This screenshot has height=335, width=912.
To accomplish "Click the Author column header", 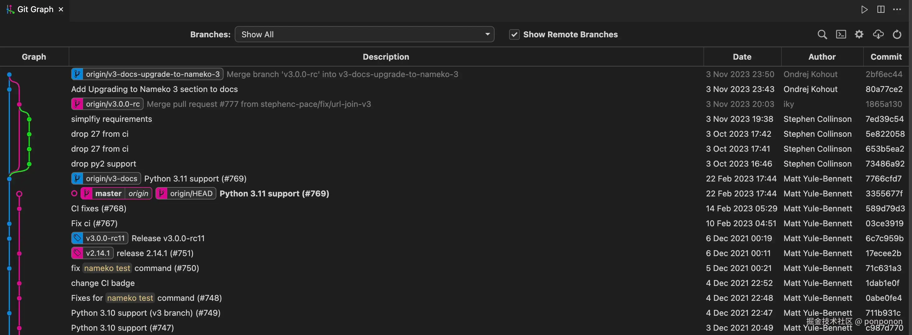I will point(822,57).
